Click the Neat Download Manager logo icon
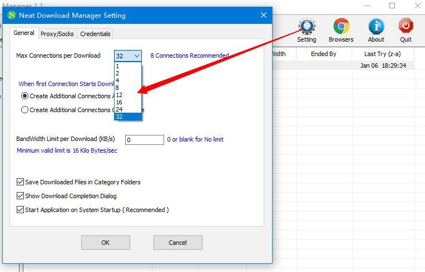 [12, 15]
